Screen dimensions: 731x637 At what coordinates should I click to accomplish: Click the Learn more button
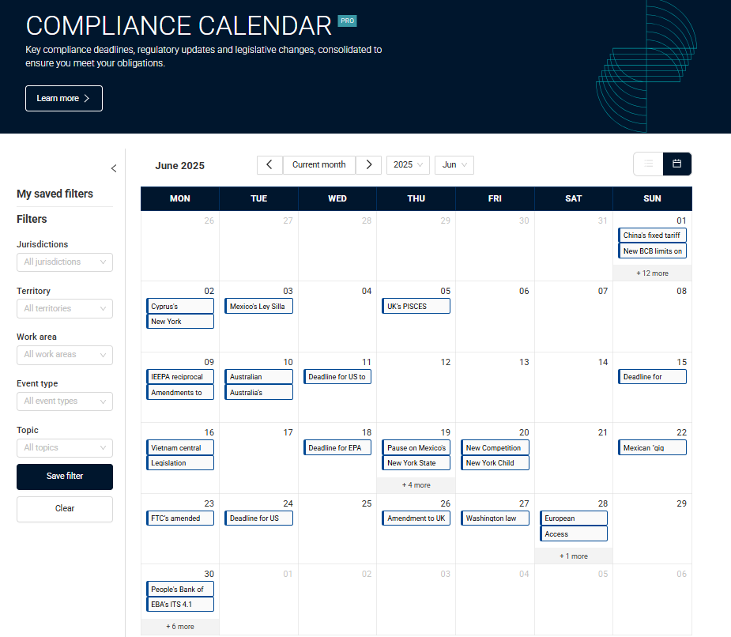[x=63, y=98]
